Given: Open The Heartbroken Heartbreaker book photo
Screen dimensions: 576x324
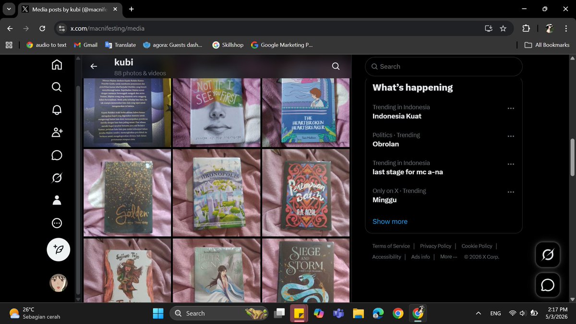Looking at the screenshot, I should coord(306,113).
